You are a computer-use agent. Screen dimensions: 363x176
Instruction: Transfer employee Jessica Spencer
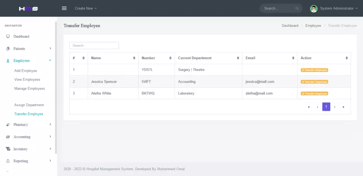point(314,82)
